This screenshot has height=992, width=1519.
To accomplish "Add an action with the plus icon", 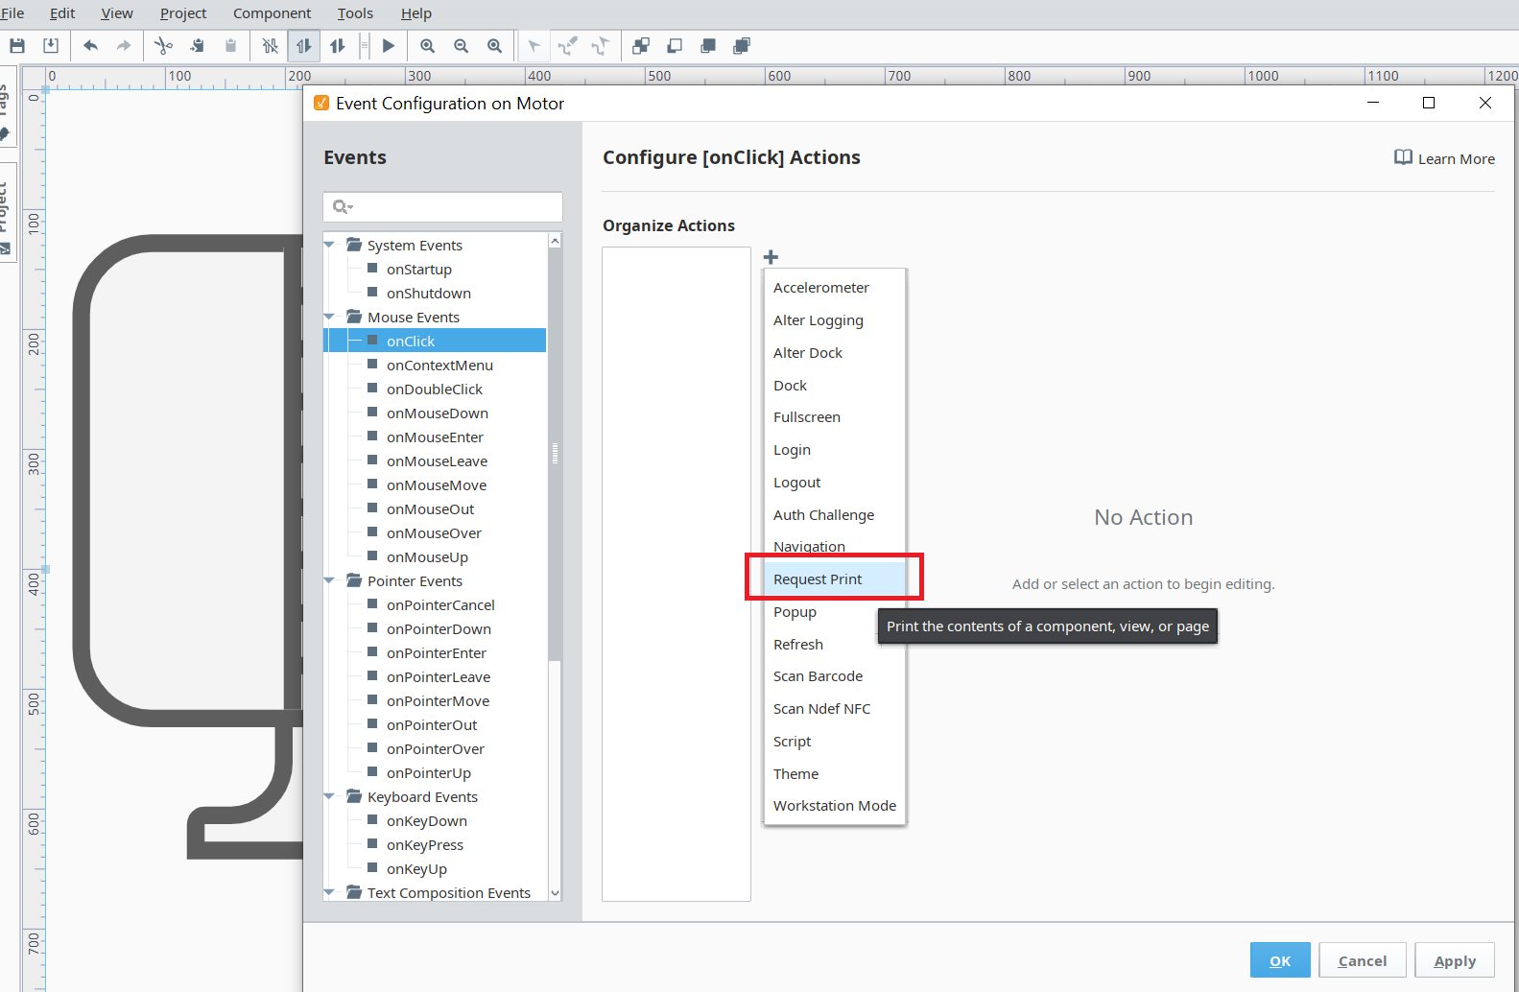I will (x=771, y=257).
